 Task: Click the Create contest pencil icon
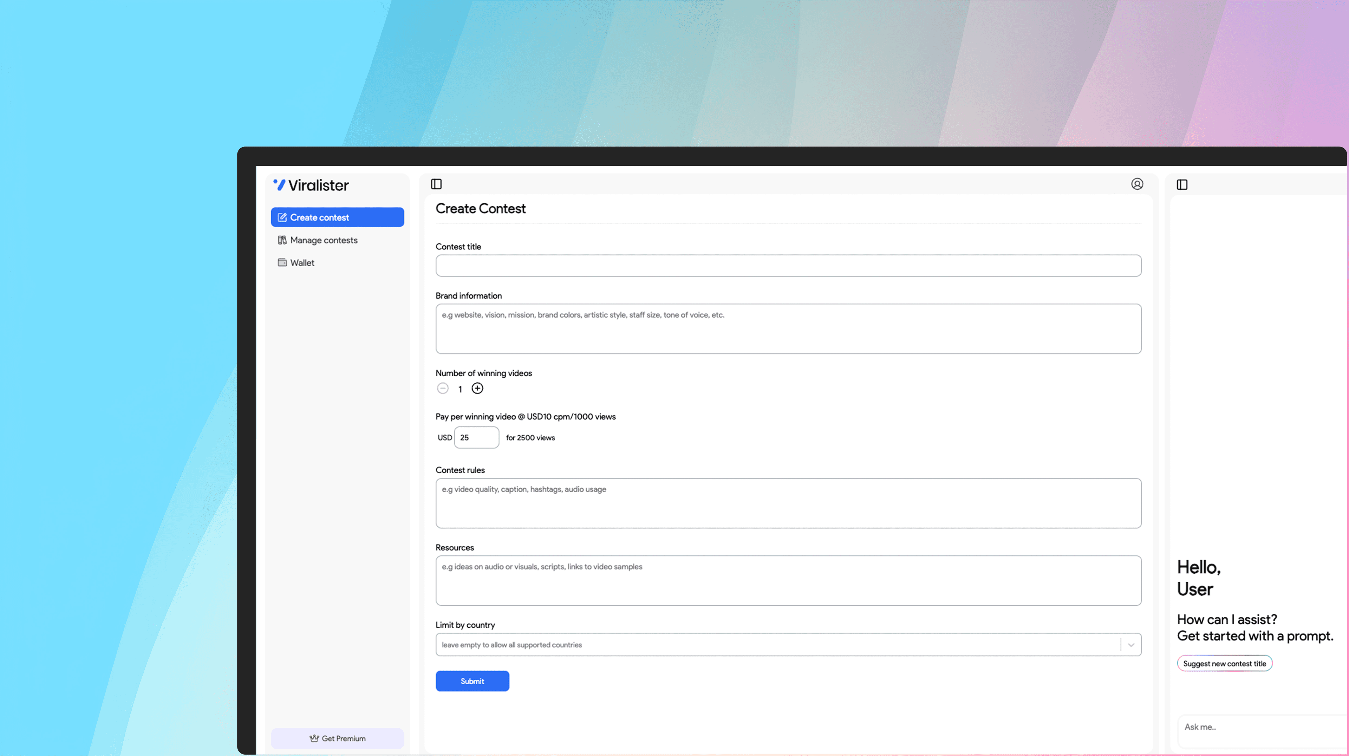(282, 217)
